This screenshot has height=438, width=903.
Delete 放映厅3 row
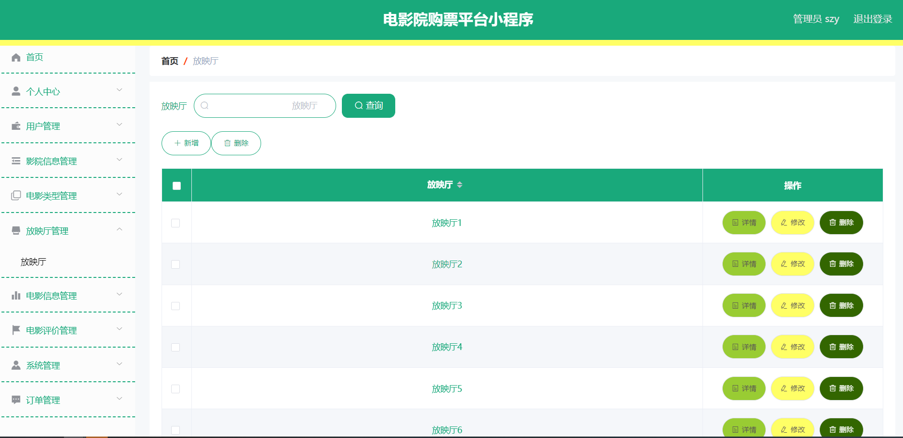841,305
